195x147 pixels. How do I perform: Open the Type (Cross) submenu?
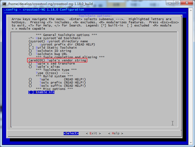pos(53,73)
